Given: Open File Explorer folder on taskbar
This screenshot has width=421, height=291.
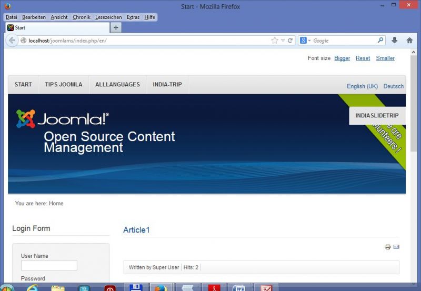Looking at the screenshot, I should pyautogui.click(x=58, y=288).
